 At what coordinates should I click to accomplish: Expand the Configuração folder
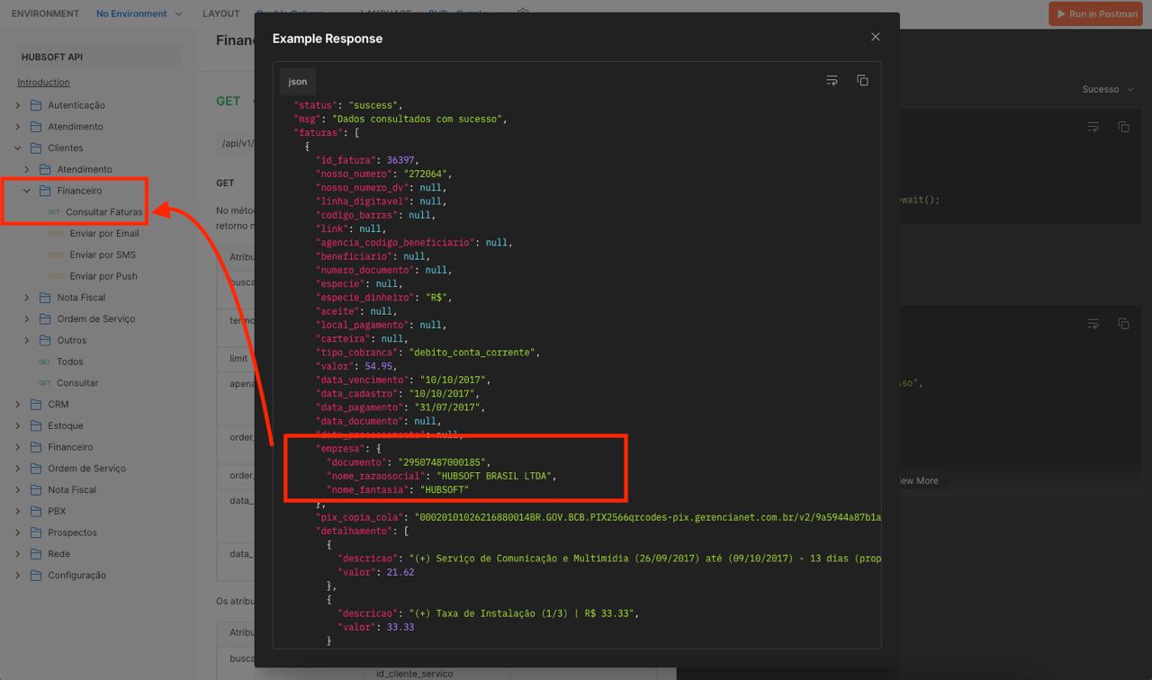tap(18, 576)
